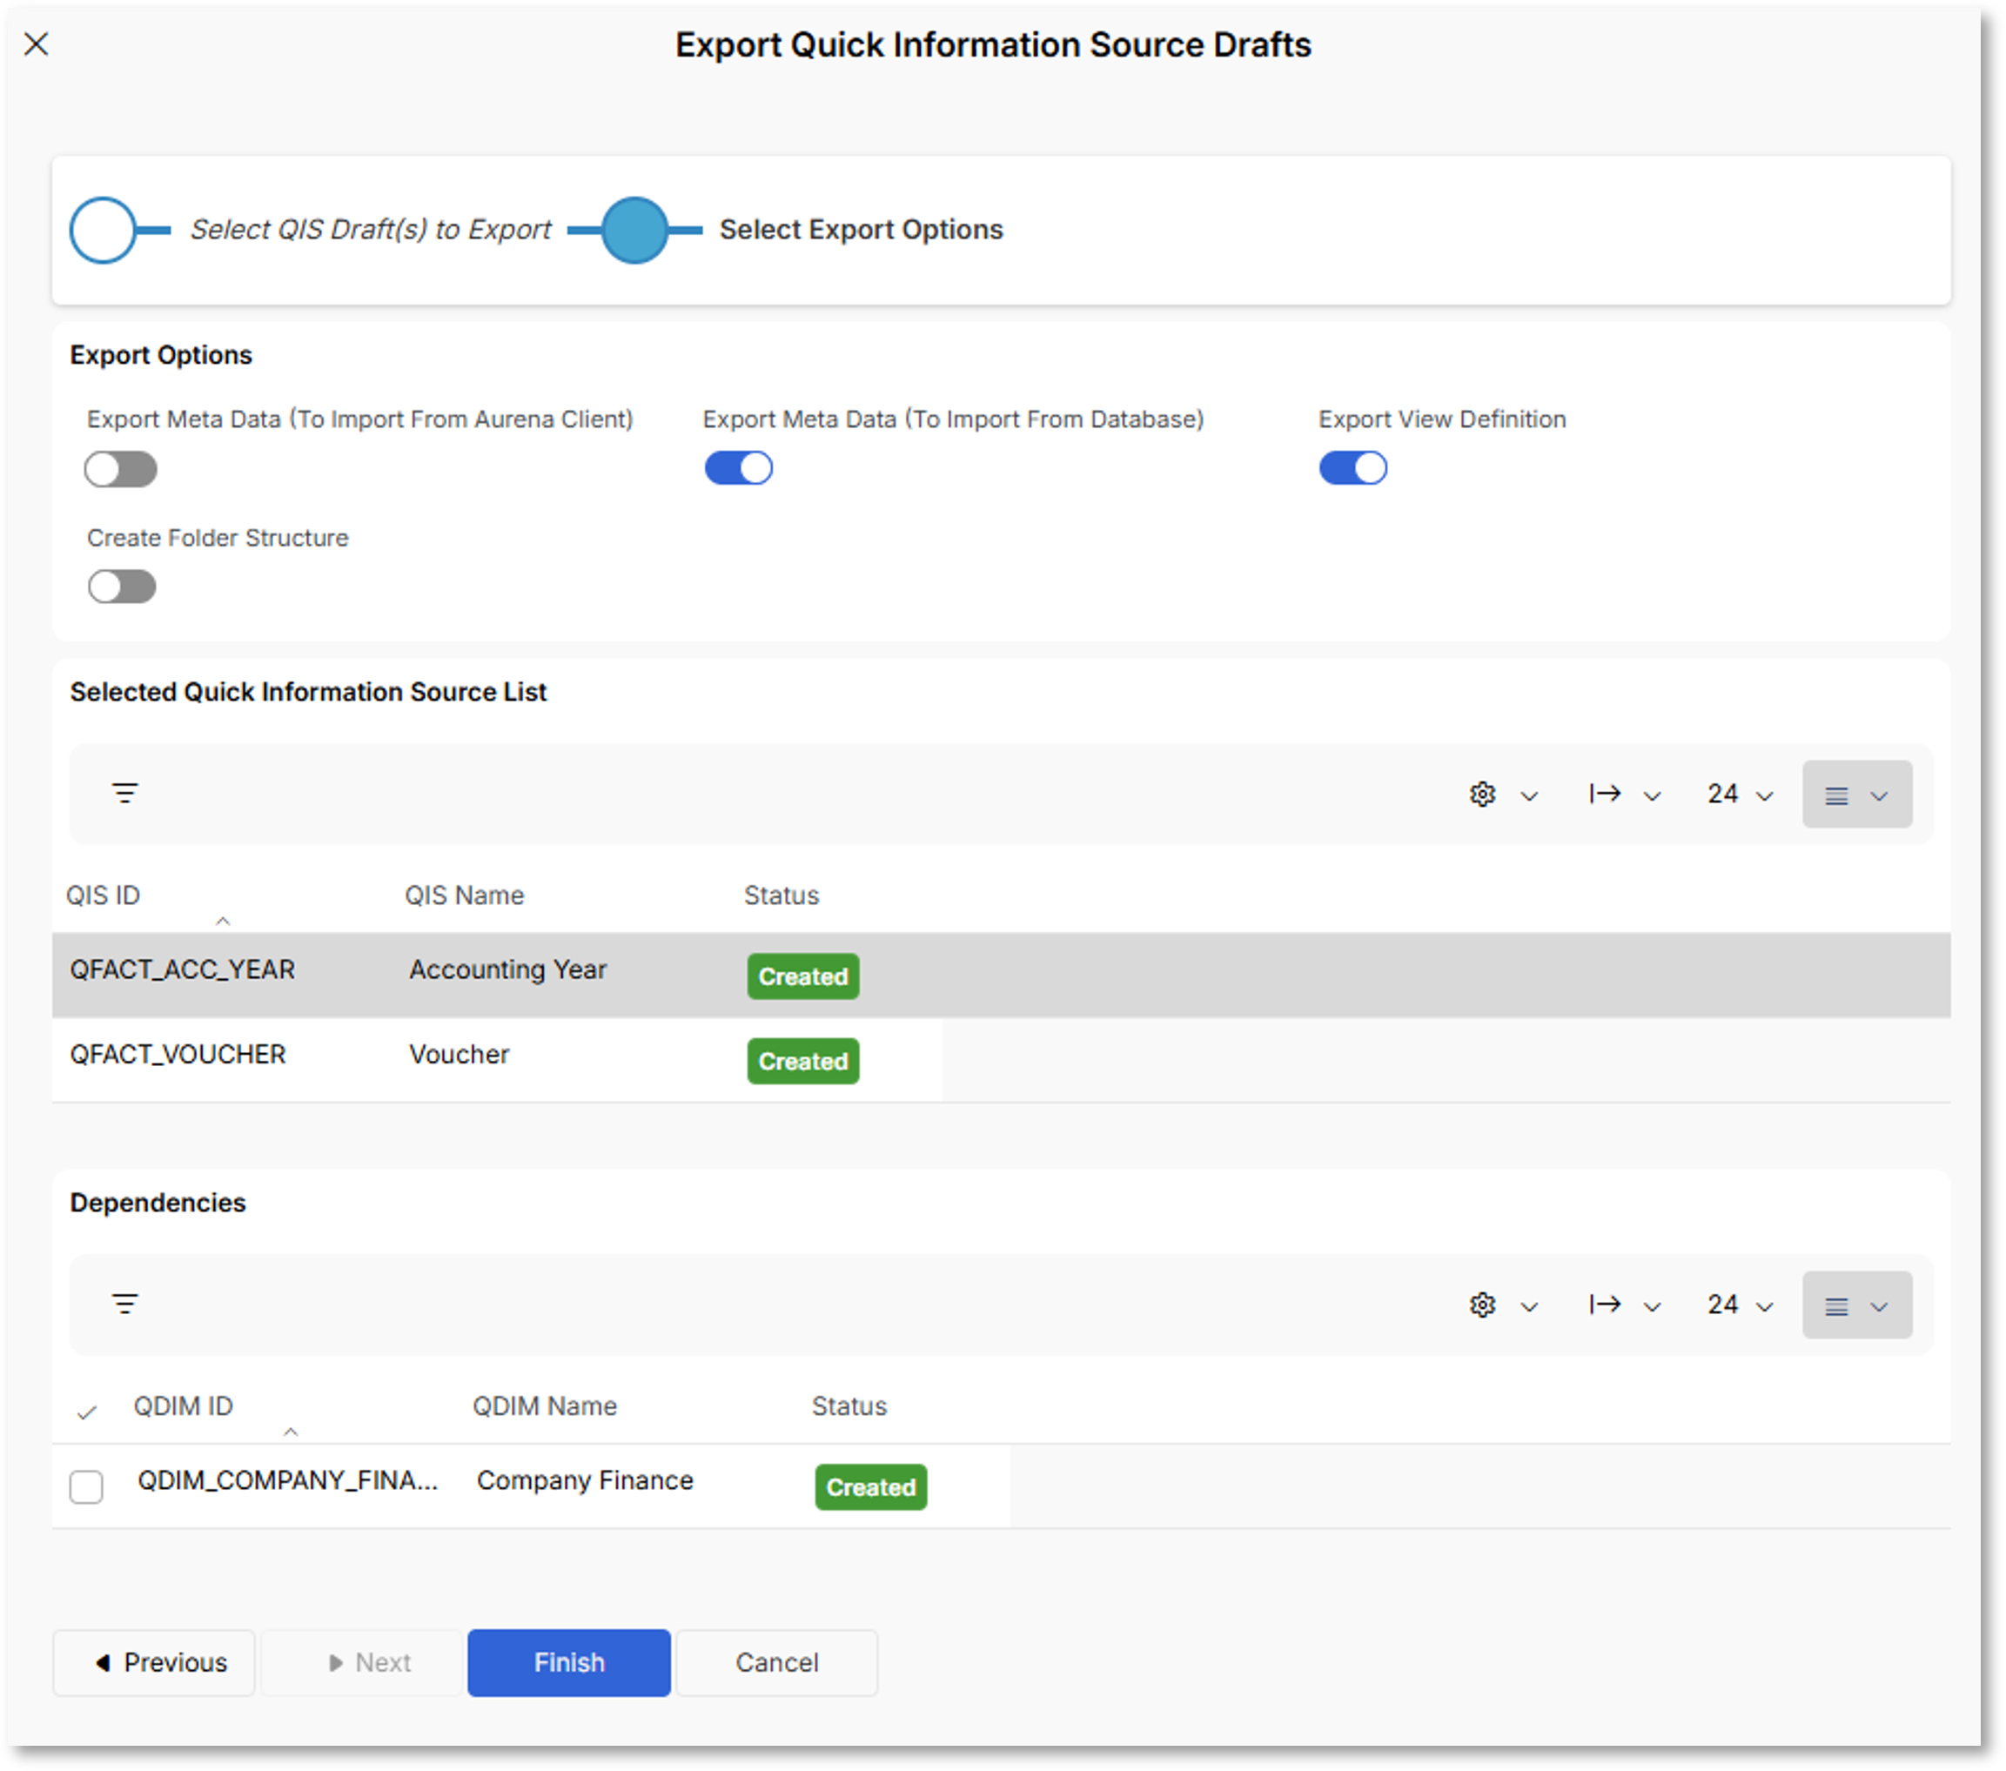Toggle Export Meta Data (To Import From Aurena Client)
This screenshot has height=1771, width=2006.
[x=121, y=469]
